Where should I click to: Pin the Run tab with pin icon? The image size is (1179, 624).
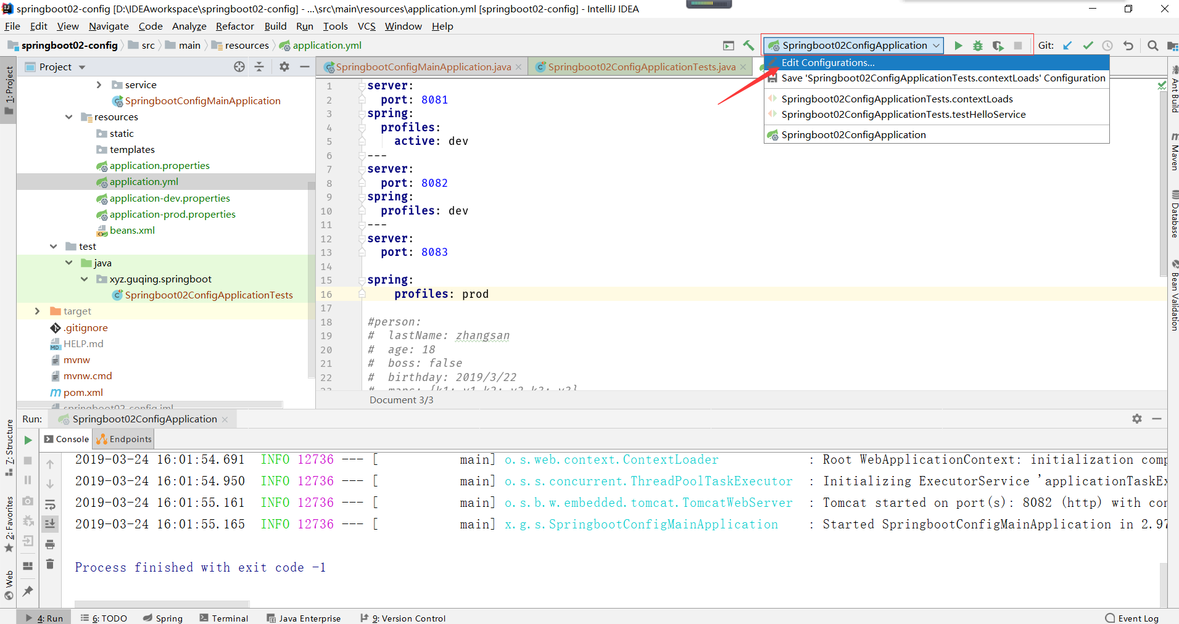click(28, 591)
